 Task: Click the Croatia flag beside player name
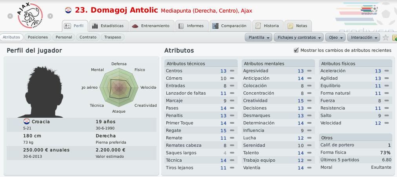click(68, 10)
